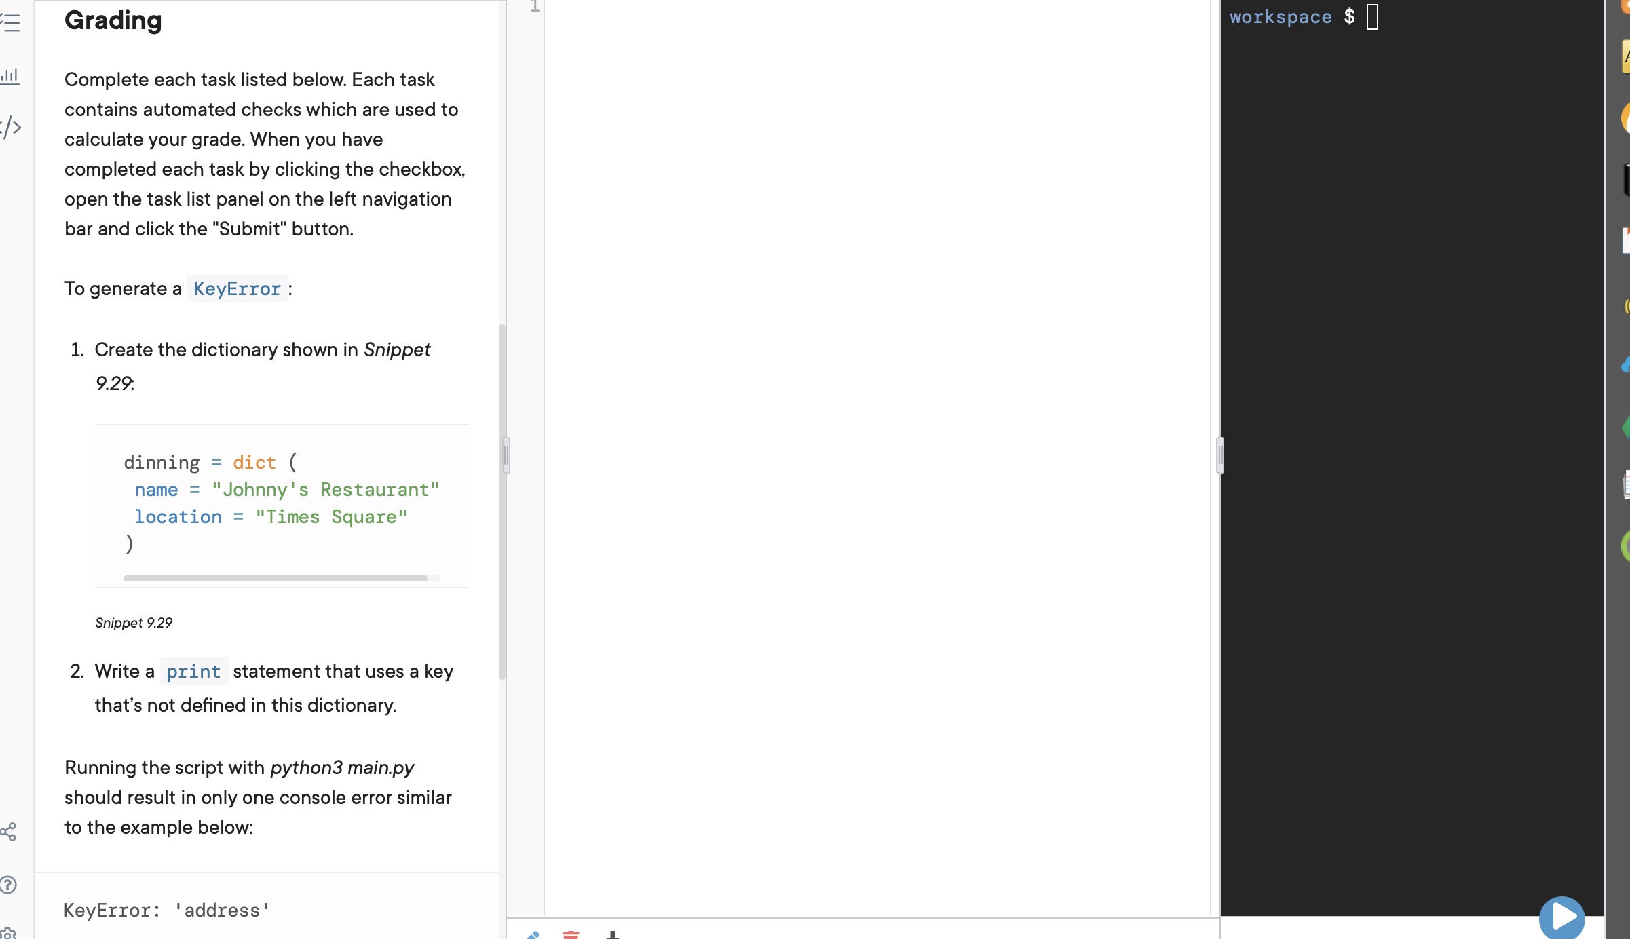Click the print inline code text
The image size is (1630, 939).
tap(193, 672)
